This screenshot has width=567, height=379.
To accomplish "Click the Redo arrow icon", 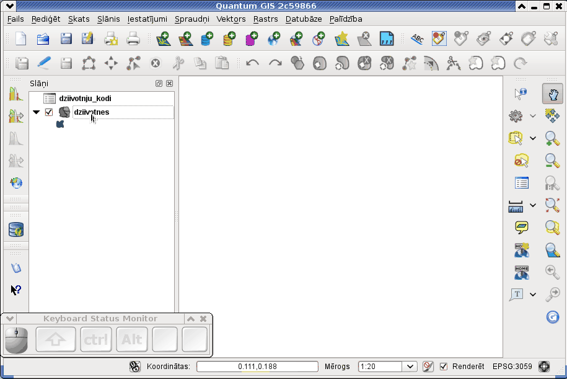I will 275,63.
